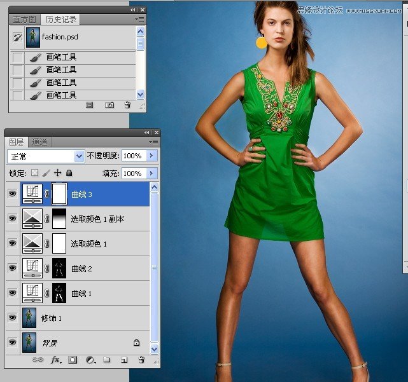Create new snapshot with camera icon
Screen dimensions: 408x382
(x=109, y=105)
